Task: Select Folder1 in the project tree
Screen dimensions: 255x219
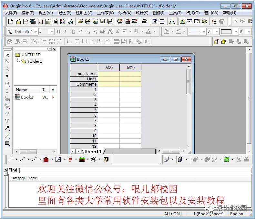Action: [35, 61]
